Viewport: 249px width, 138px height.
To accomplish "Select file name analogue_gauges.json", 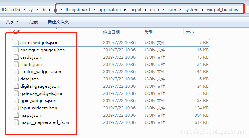I will (x=42, y=50).
